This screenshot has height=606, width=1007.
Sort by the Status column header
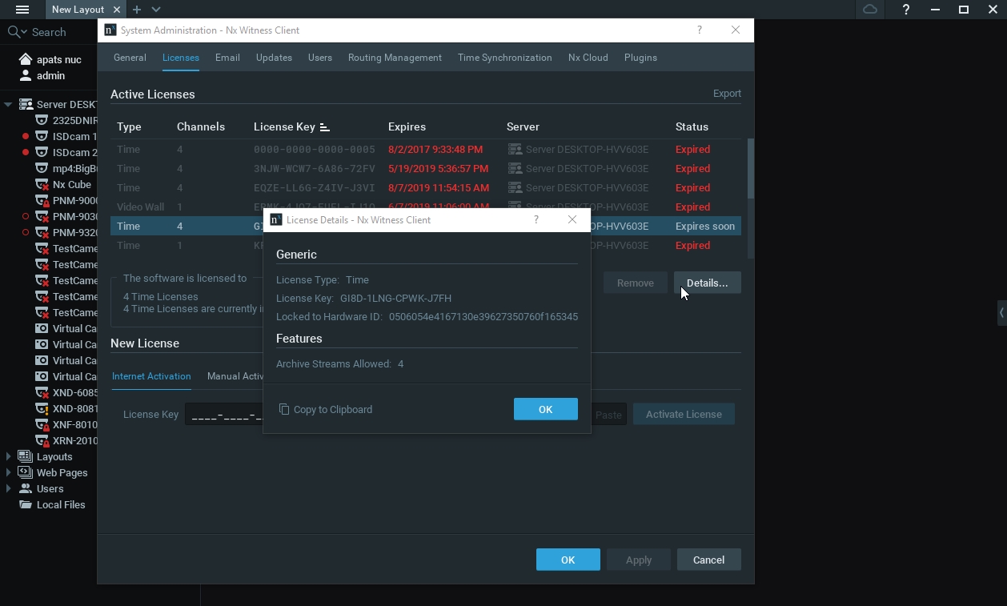pos(692,126)
